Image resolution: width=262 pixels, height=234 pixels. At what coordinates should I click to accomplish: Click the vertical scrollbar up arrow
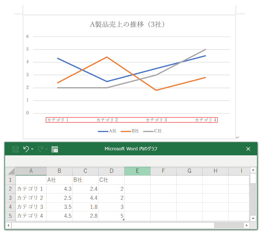click(x=253, y=170)
